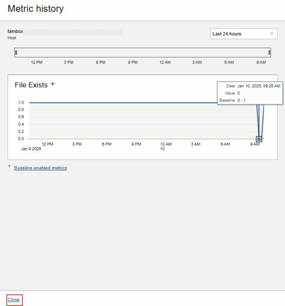The image size is (285, 306).
Task: Click the 3 PM label on chart x-axis
Action: [x=77, y=144]
